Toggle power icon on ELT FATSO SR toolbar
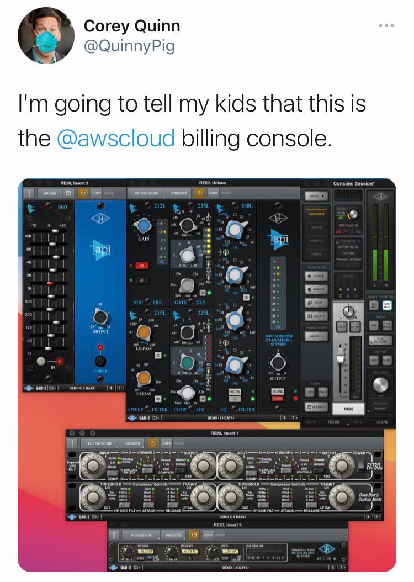 tap(152, 443)
